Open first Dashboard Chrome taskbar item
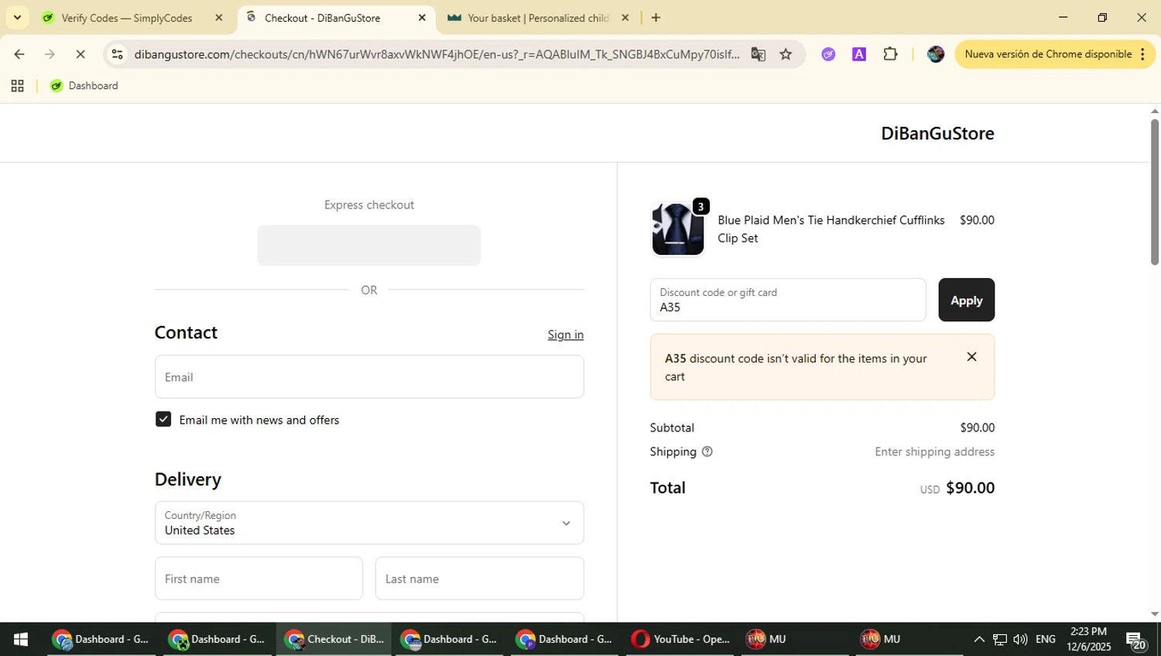 [101, 639]
